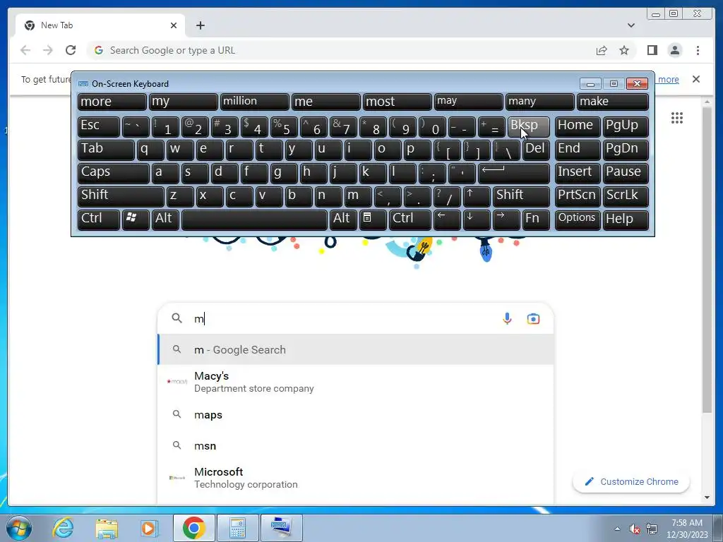Image resolution: width=723 pixels, height=542 pixels.
Task: Click the 'more' link in info bar
Action: (668, 79)
